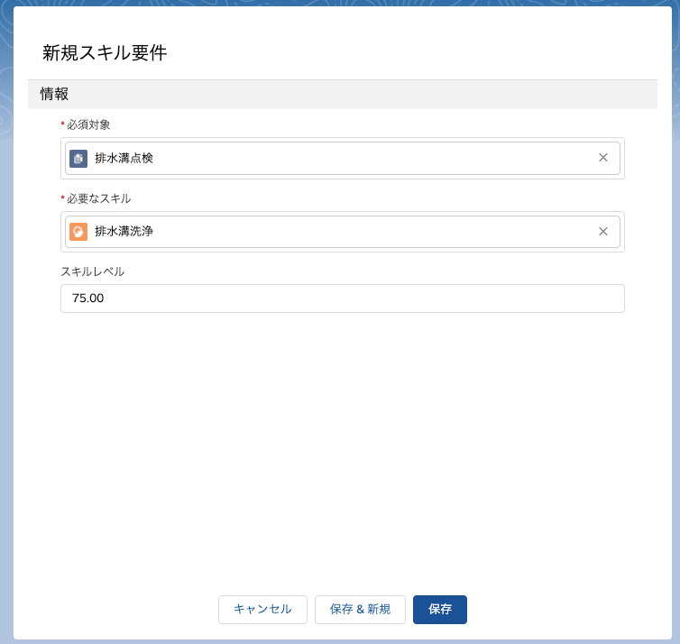Viewport: 680px width, 644px height.
Task: Choose 保存 & 新規 to save and create another
Action: [360, 610]
